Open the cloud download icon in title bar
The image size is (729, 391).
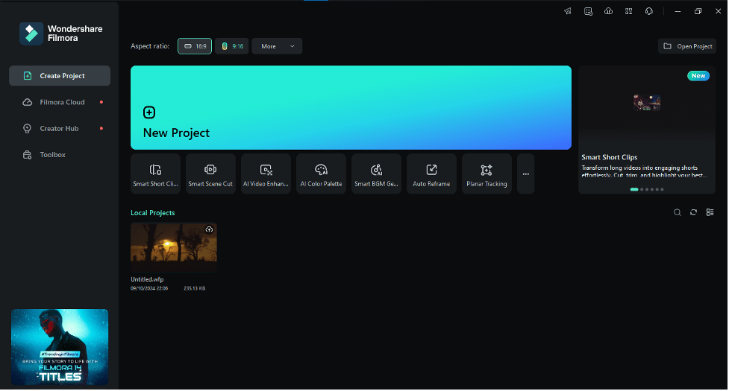pos(609,11)
